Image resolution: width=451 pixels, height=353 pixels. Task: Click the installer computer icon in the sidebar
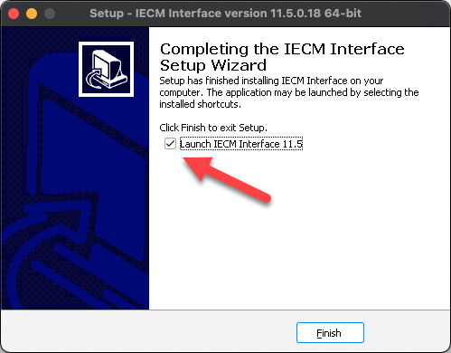coord(106,69)
